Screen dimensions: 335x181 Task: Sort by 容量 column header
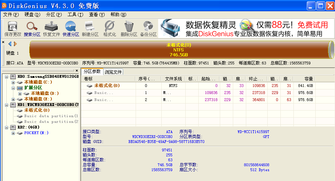click(304, 79)
